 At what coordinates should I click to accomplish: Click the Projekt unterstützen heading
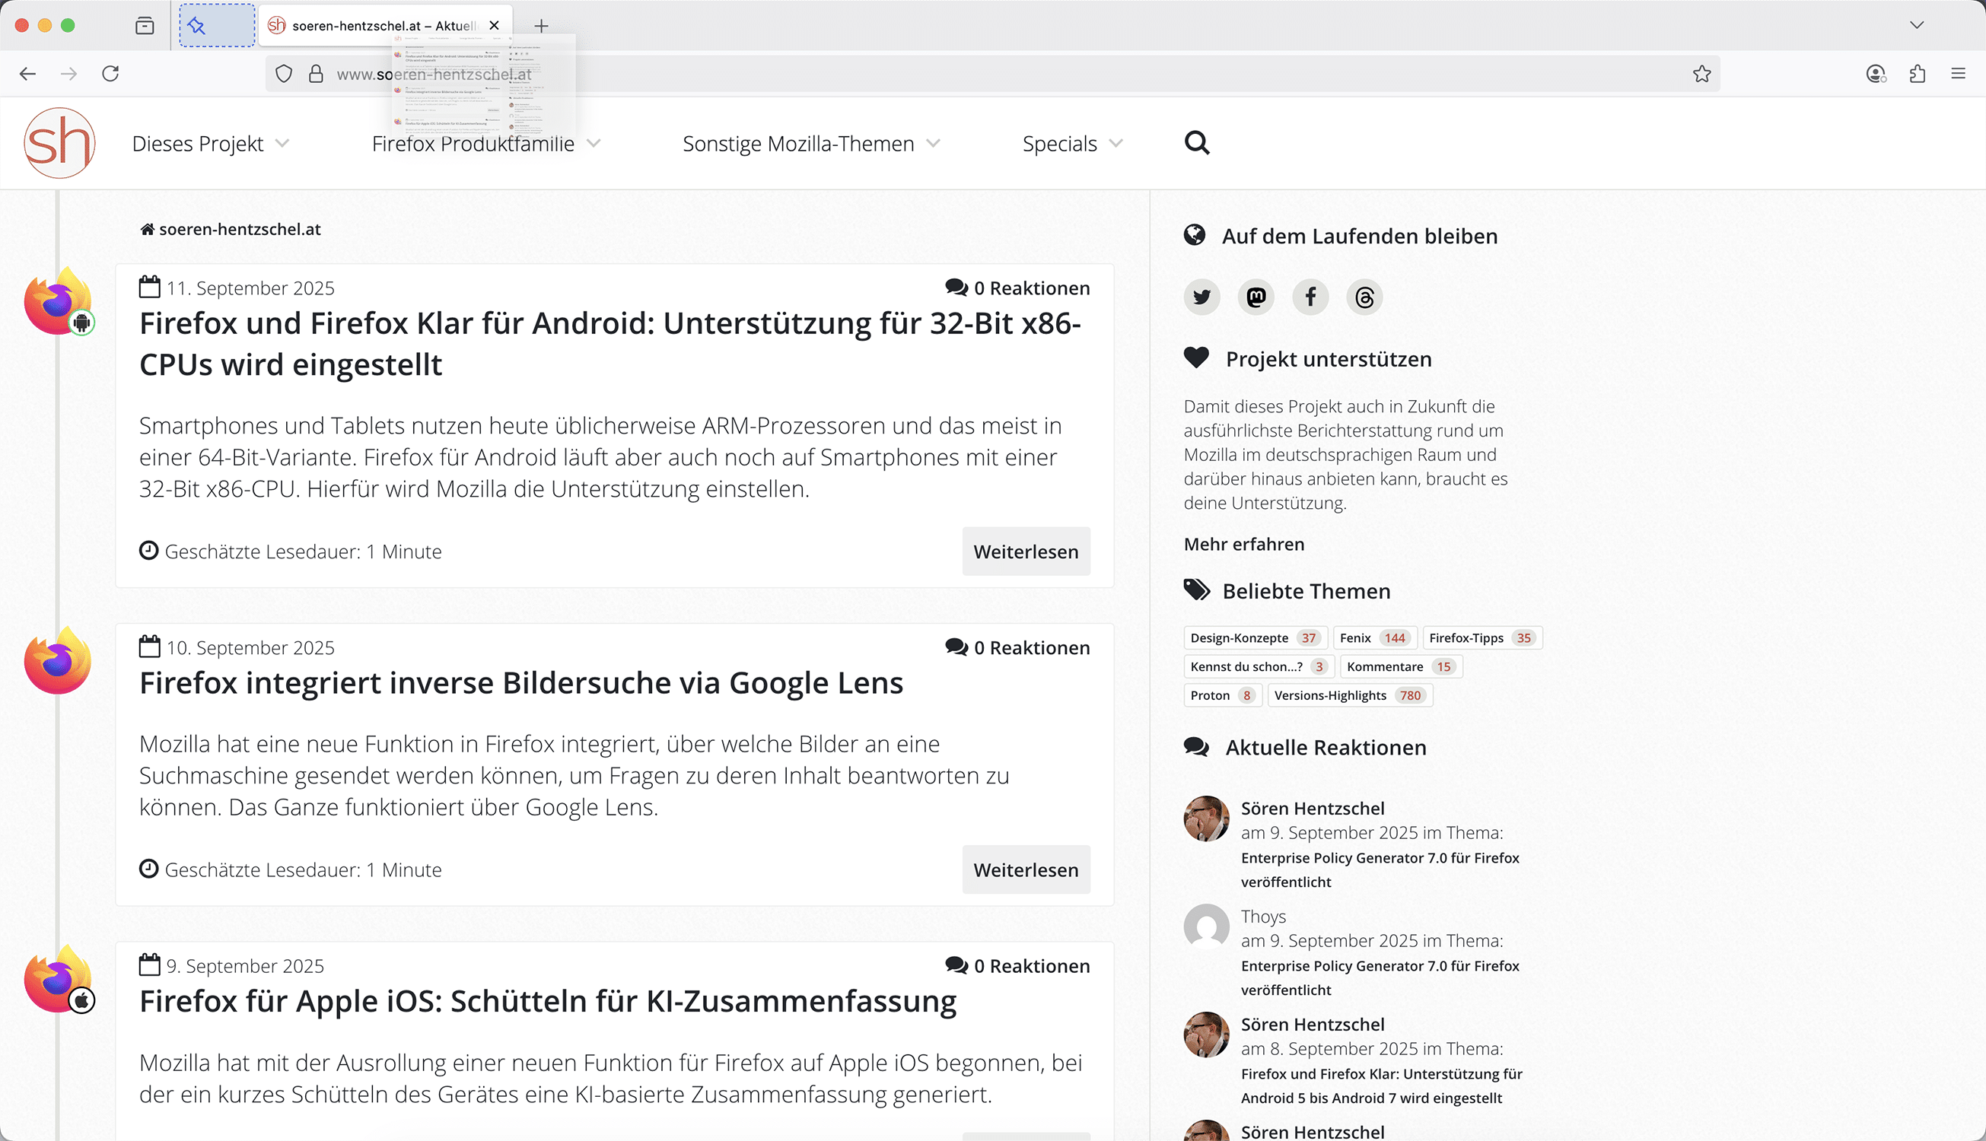pyautogui.click(x=1329, y=359)
